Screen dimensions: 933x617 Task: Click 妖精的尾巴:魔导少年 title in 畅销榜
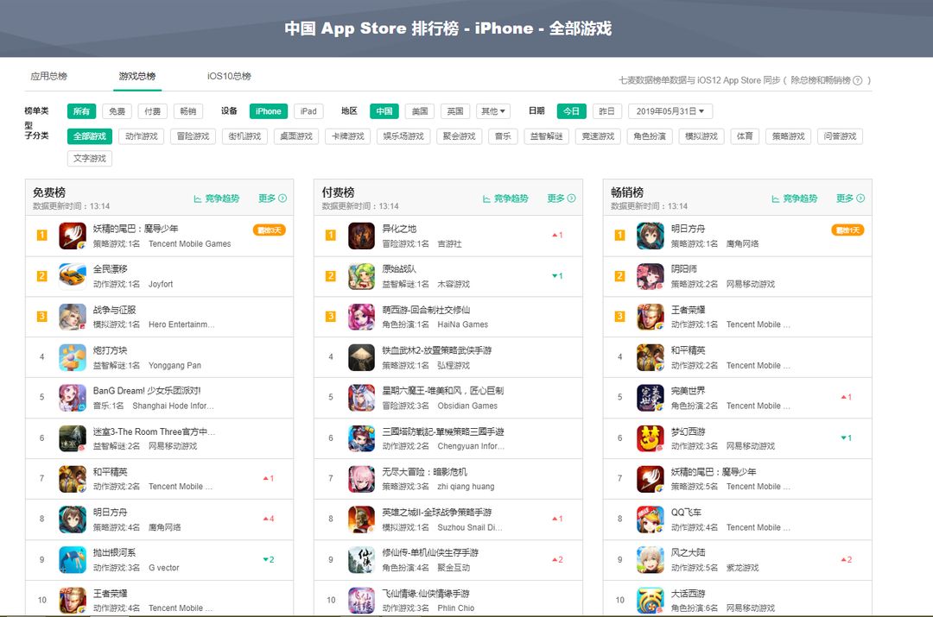(714, 472)
